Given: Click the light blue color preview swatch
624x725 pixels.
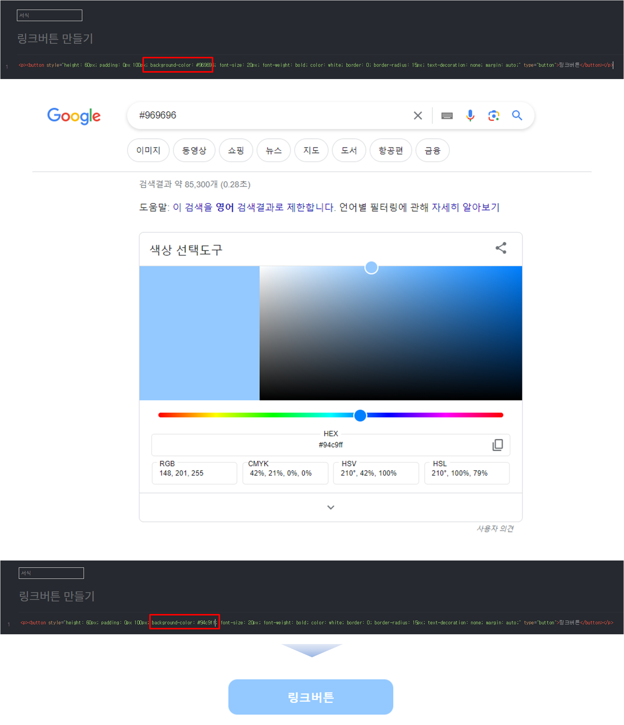Looking at the screenshot, I should tap(199, 333).
